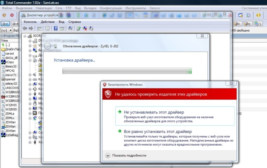This screenshot has height=168, width=267.
Task: Collapse the network adapters tree node
Action: coord(30,118)
